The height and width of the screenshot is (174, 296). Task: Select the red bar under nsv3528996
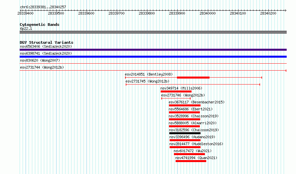tap(185, 119)
